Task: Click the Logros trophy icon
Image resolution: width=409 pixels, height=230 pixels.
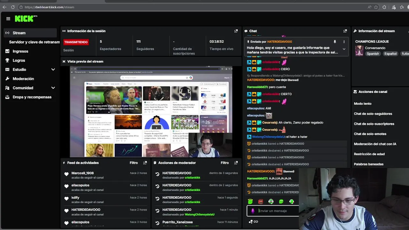Action: tap(7, 60)
